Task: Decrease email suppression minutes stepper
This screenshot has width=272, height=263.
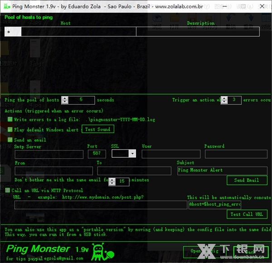Action: coord(112,184)
